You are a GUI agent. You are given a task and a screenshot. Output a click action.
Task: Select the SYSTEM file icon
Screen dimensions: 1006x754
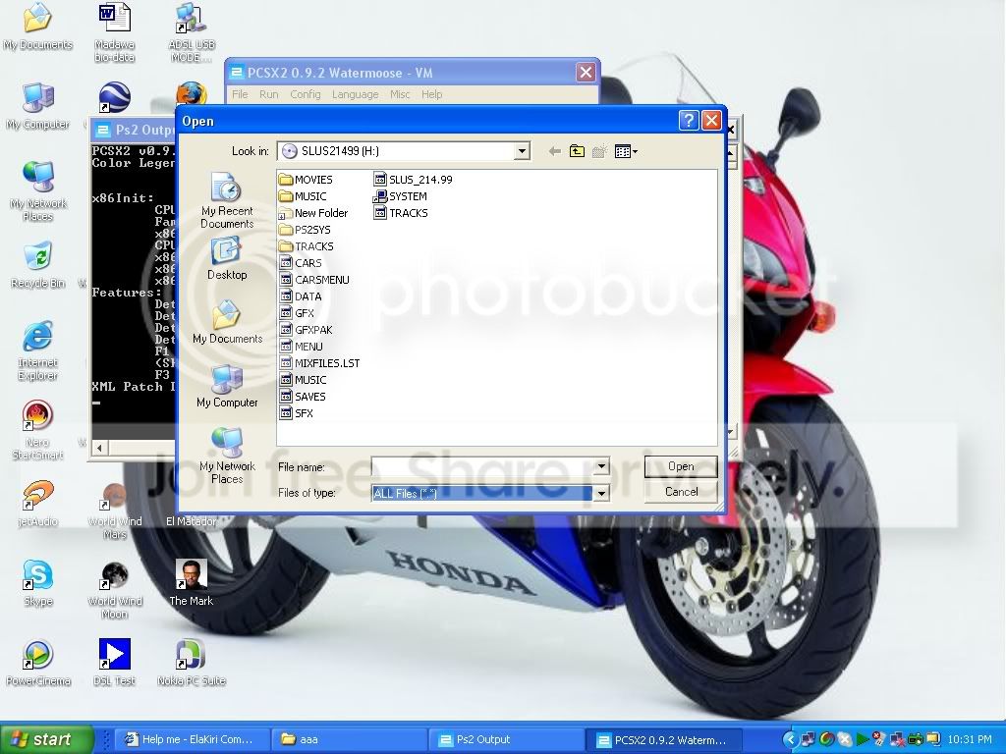(x=380, y=196)
